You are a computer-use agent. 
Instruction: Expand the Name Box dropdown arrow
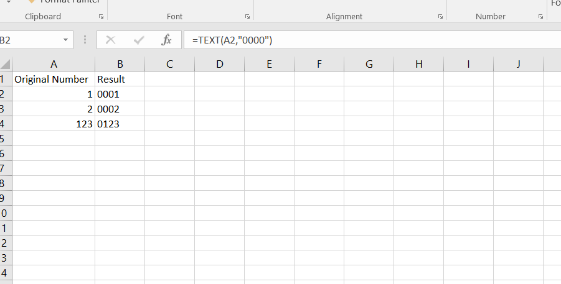tap(66, 40)
